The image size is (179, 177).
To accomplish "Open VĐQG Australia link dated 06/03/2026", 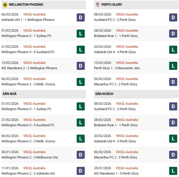I will coord(34,14).
